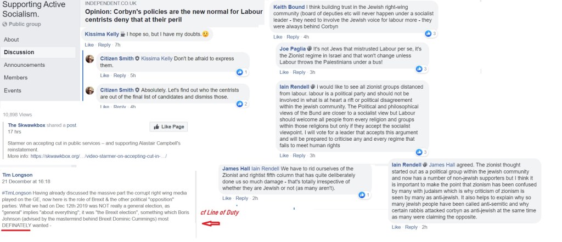
Task: Click like reaction count on James Hall's comment
Action: (x=369, y=194)
